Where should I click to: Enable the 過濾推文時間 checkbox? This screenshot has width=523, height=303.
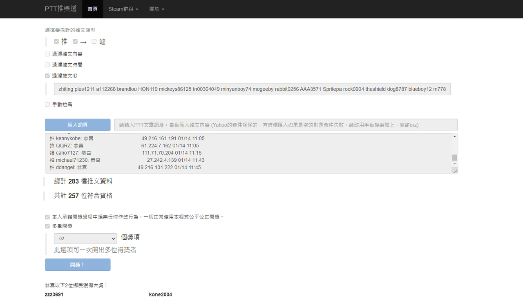47,65
